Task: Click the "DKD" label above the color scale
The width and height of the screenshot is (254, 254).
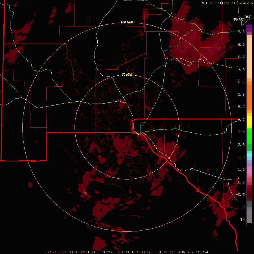Action: [248, 17]
